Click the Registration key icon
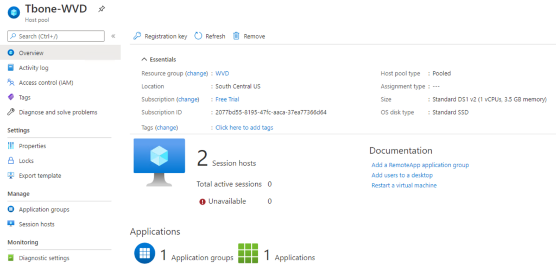556x271 pixels. click(137, 36)
